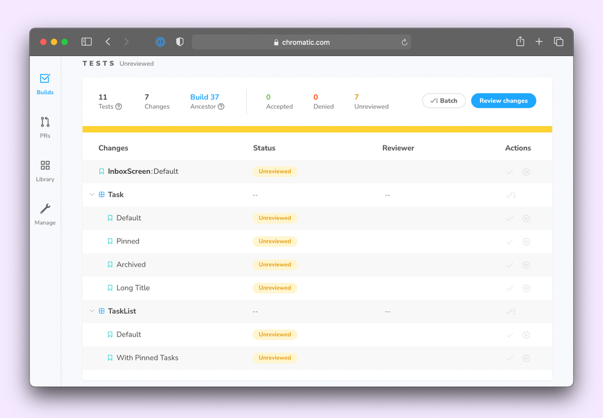This screenshot has width=603, height=418.
Task: Accept all Task stories via the batch checkmark
Action: [x=510, y=195]
